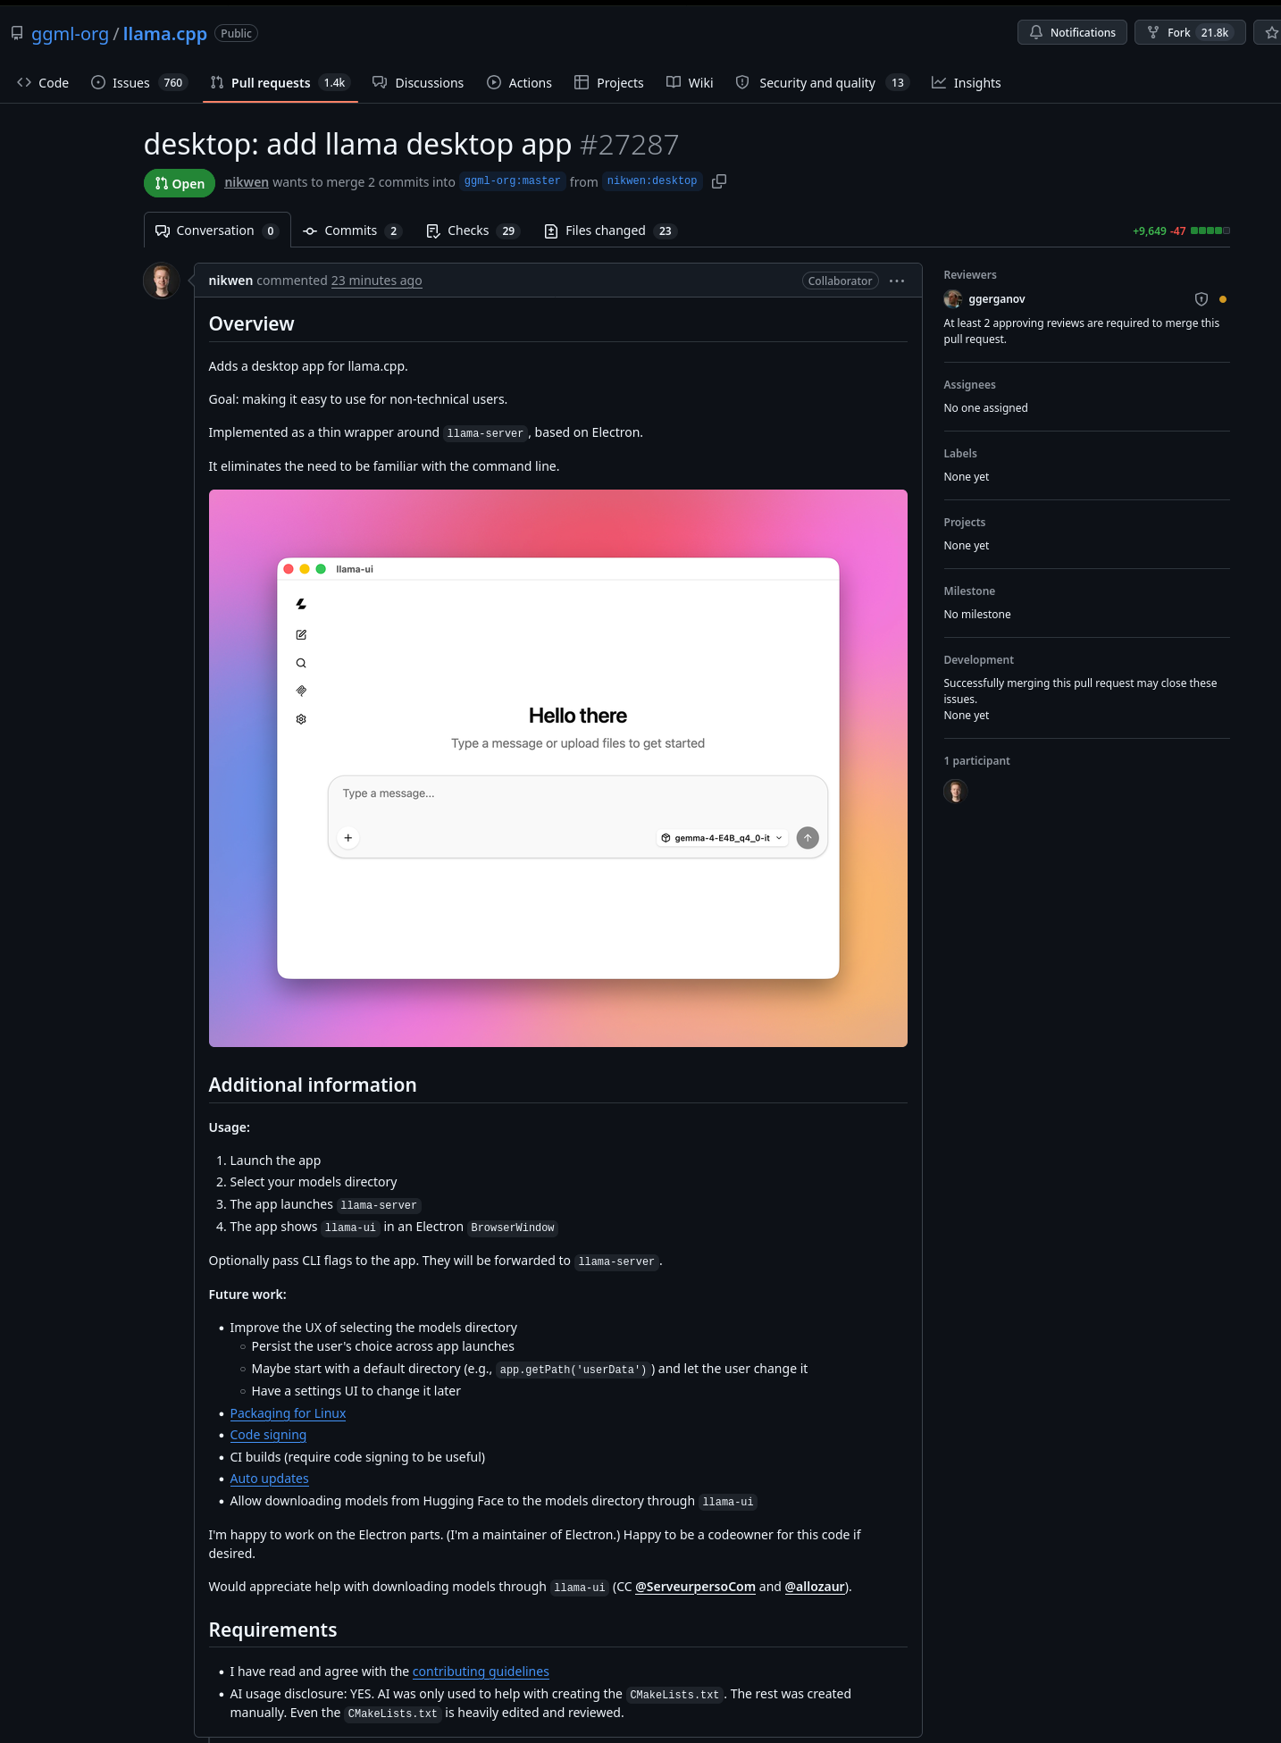Open the Checks tab
The height and width of the screenshot is (1743, 1281).
coord(473,230)
